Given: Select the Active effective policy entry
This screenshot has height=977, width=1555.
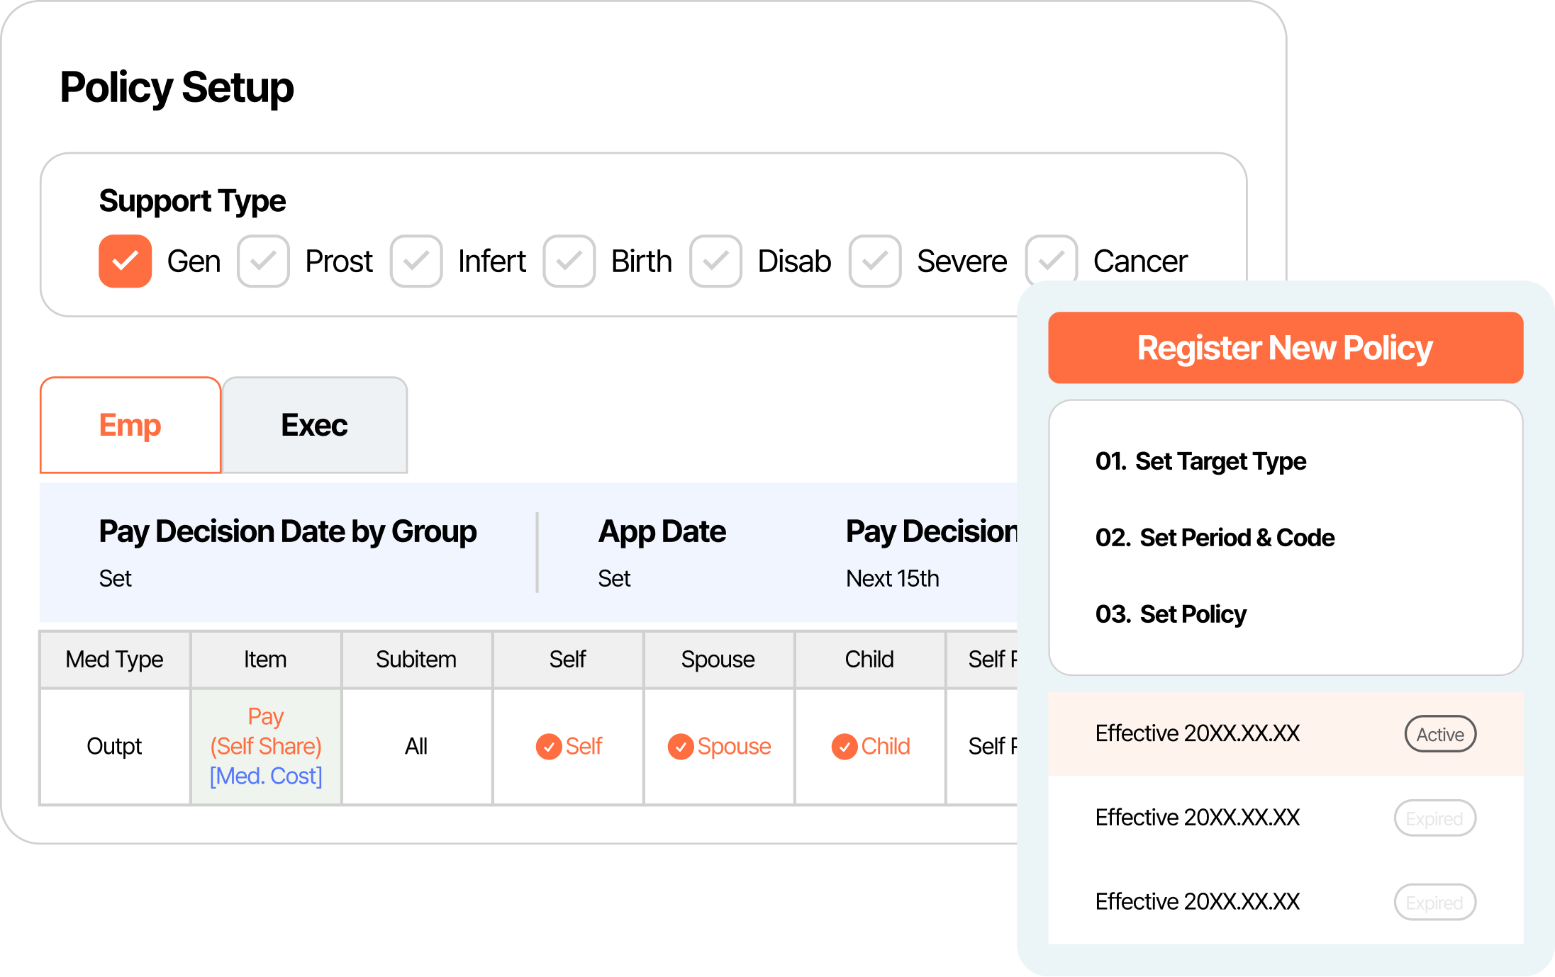Looking at the screenshot, I should coord(1197,733).
